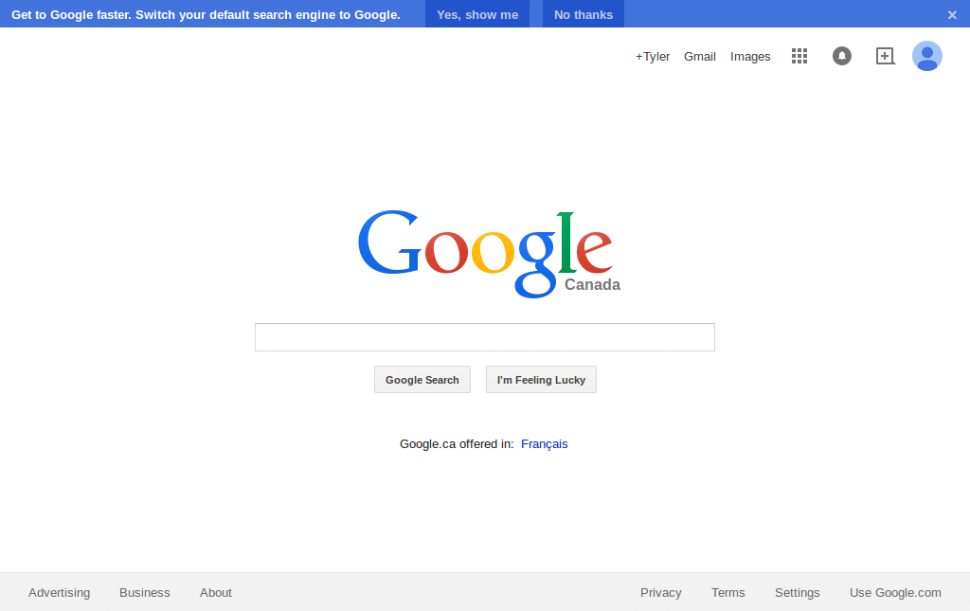Open the Advertising footer link

click(x=60, y=592)
